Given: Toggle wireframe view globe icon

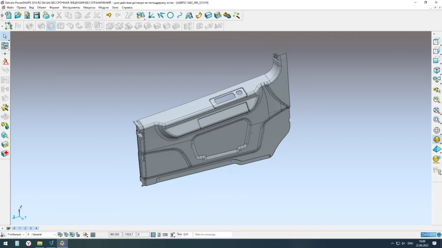Looking at the screenshot, I should pyautogui.click(x=437, y=130).
